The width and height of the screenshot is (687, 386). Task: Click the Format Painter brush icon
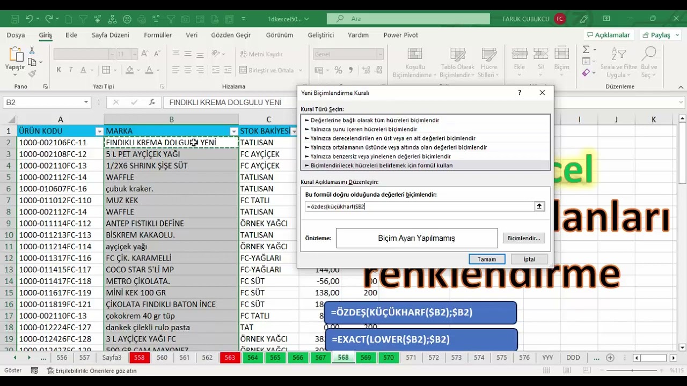tap(32, 74)
